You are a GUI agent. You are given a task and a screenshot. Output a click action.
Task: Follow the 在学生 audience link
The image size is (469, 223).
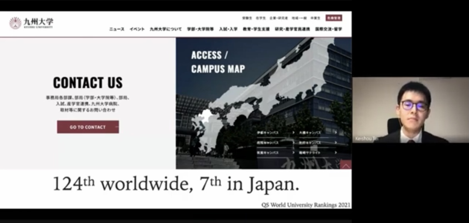click(261, 18)
